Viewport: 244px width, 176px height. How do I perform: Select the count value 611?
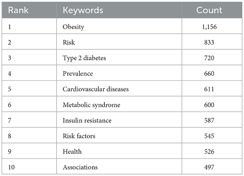pos(209,89)
